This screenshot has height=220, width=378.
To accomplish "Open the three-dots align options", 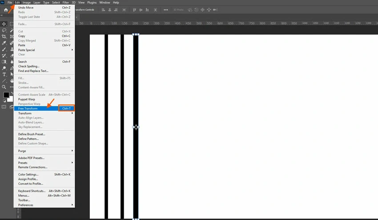I will (x=166, y=10).
